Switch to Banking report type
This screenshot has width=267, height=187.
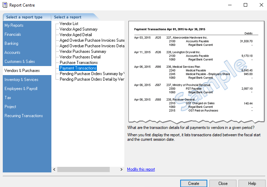point(11,43)
